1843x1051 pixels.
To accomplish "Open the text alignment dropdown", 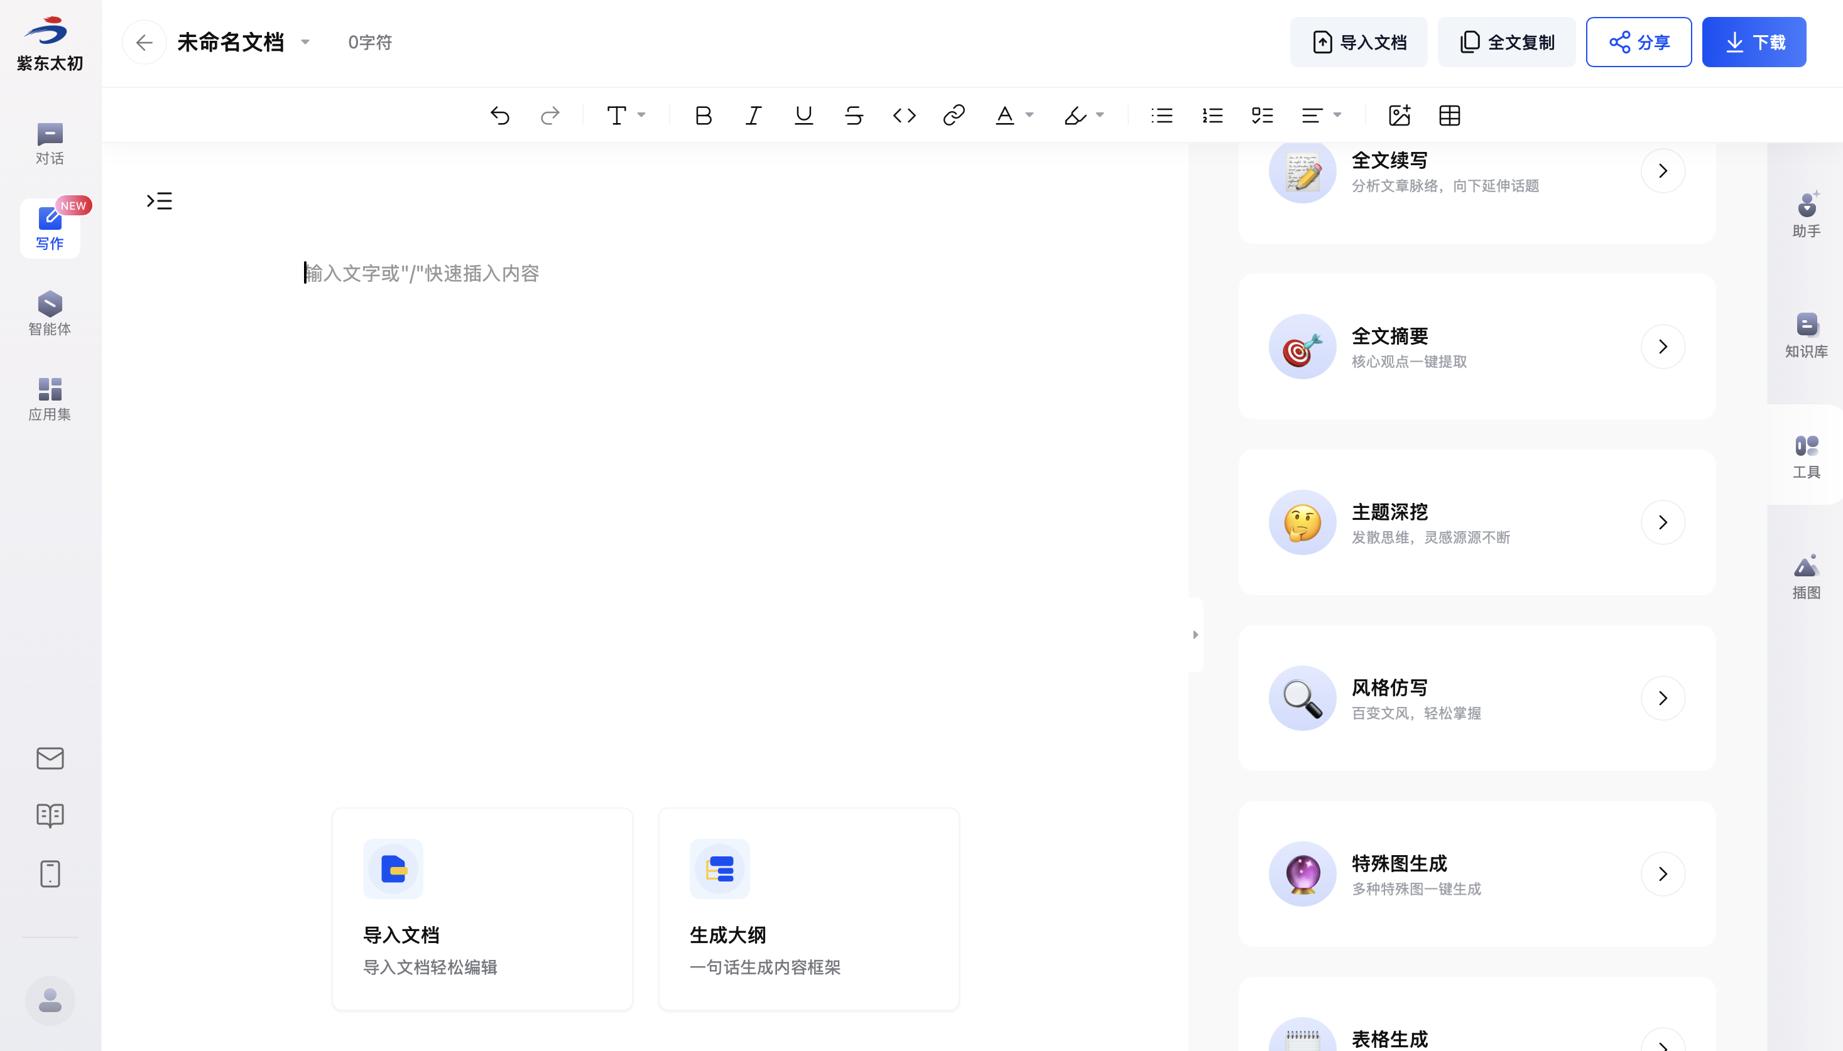I will [1321, 116].
